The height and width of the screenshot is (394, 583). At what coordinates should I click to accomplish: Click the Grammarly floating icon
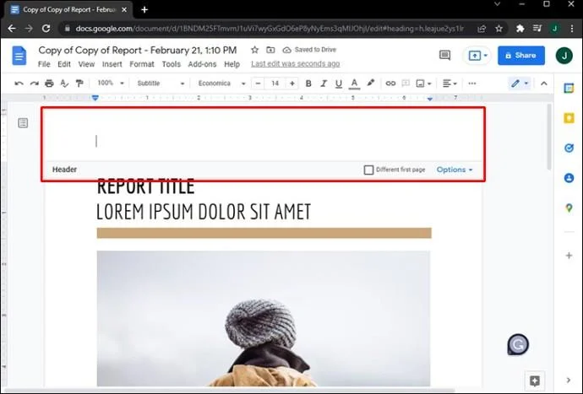(518, 344)
